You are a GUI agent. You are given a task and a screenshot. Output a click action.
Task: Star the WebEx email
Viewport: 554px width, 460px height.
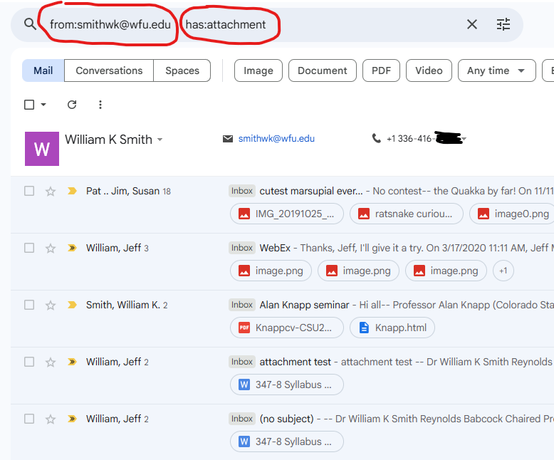(x=51, y=248)
